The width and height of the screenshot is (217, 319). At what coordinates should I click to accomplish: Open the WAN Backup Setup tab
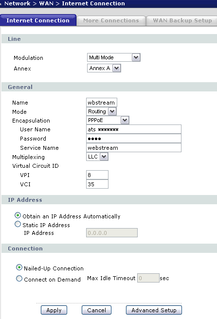(182, 20)
